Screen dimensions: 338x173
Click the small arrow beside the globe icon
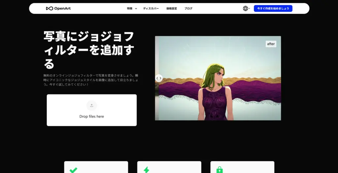pyautogui.click(x=250, y=9)
